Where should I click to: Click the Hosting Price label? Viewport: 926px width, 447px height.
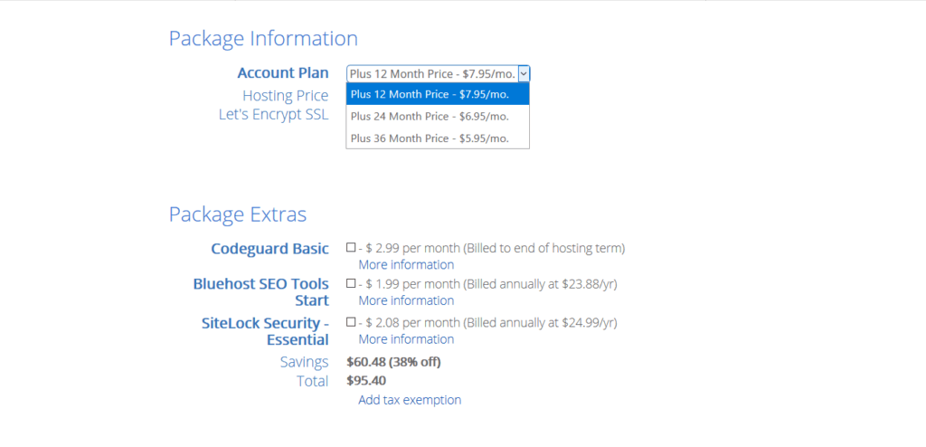(285, 95)
